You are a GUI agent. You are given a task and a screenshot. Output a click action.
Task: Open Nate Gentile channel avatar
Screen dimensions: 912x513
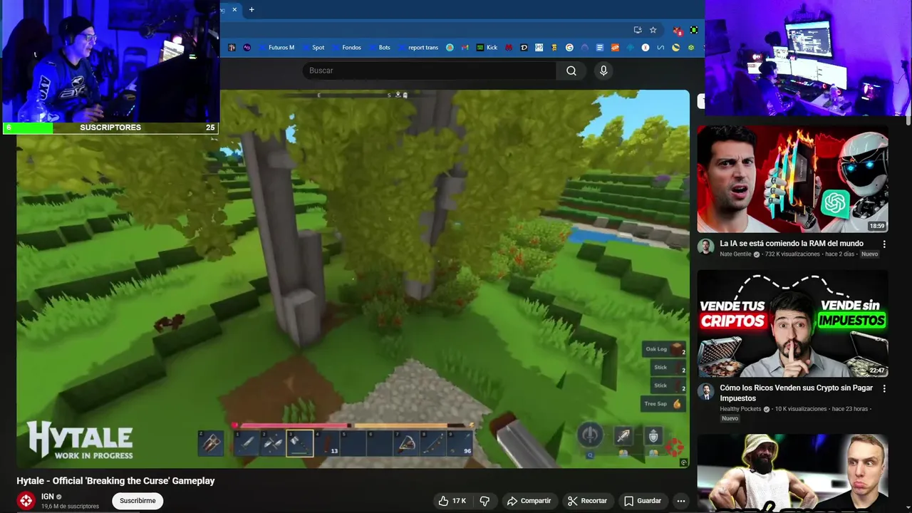(705, 247)
